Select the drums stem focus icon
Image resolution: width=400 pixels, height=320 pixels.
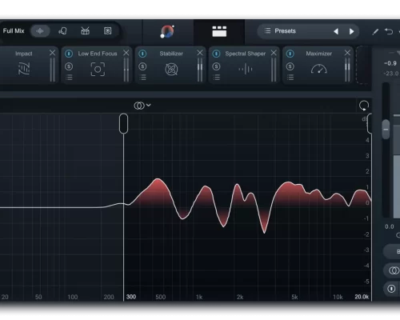click(85, 31)
